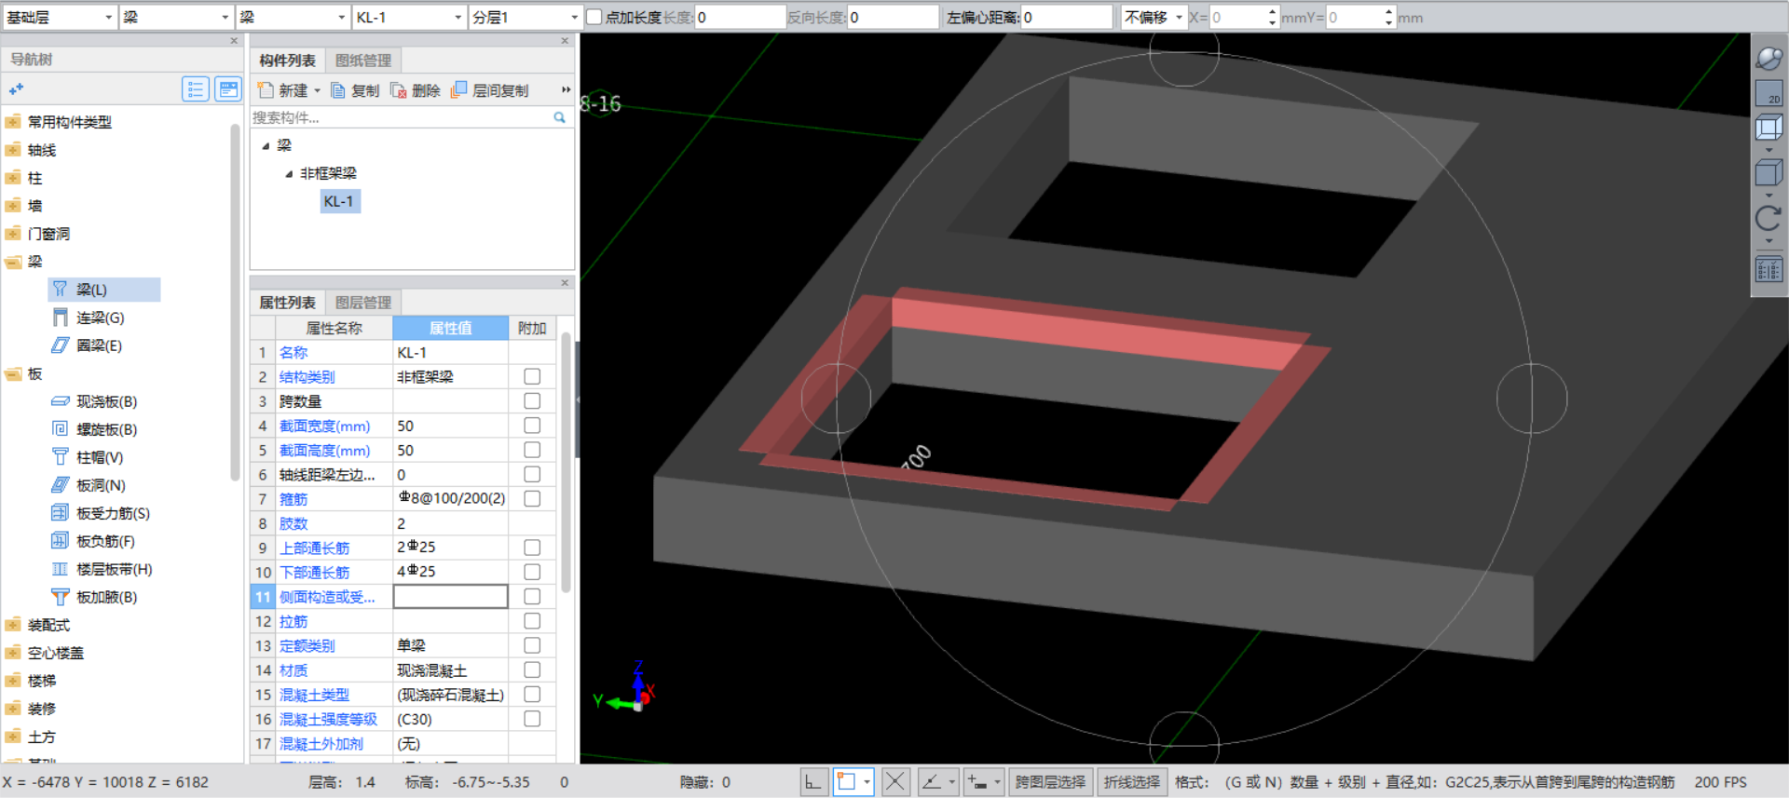Select the 属性列表 tab
Screen dimensions: 1789x798
click(287, 303)
